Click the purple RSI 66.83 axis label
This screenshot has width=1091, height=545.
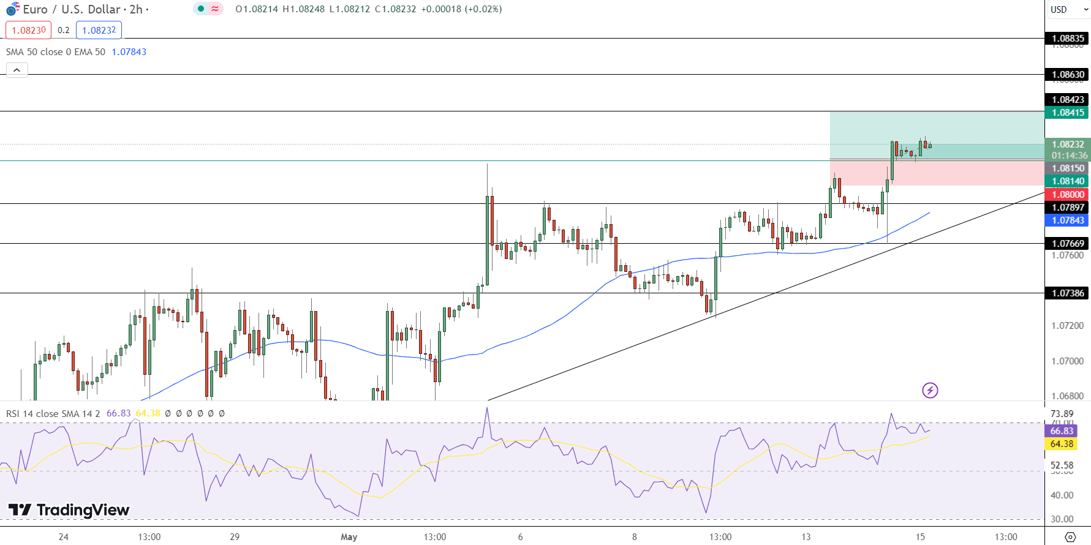coord(1062,431)
